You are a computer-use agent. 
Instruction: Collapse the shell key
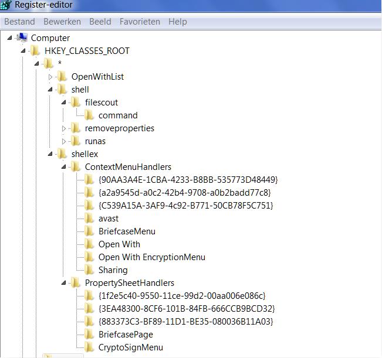[x=50, y=90]
